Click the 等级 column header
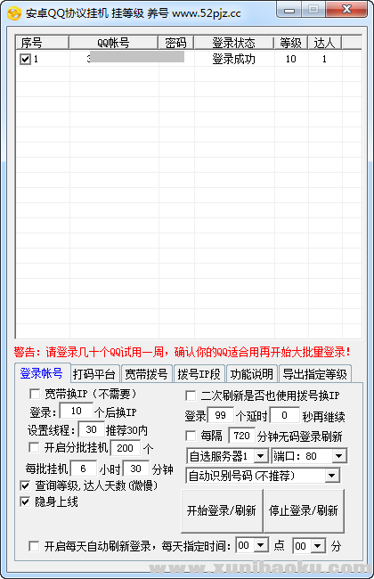This screenshot has height=579, width=374. (290, 43)
